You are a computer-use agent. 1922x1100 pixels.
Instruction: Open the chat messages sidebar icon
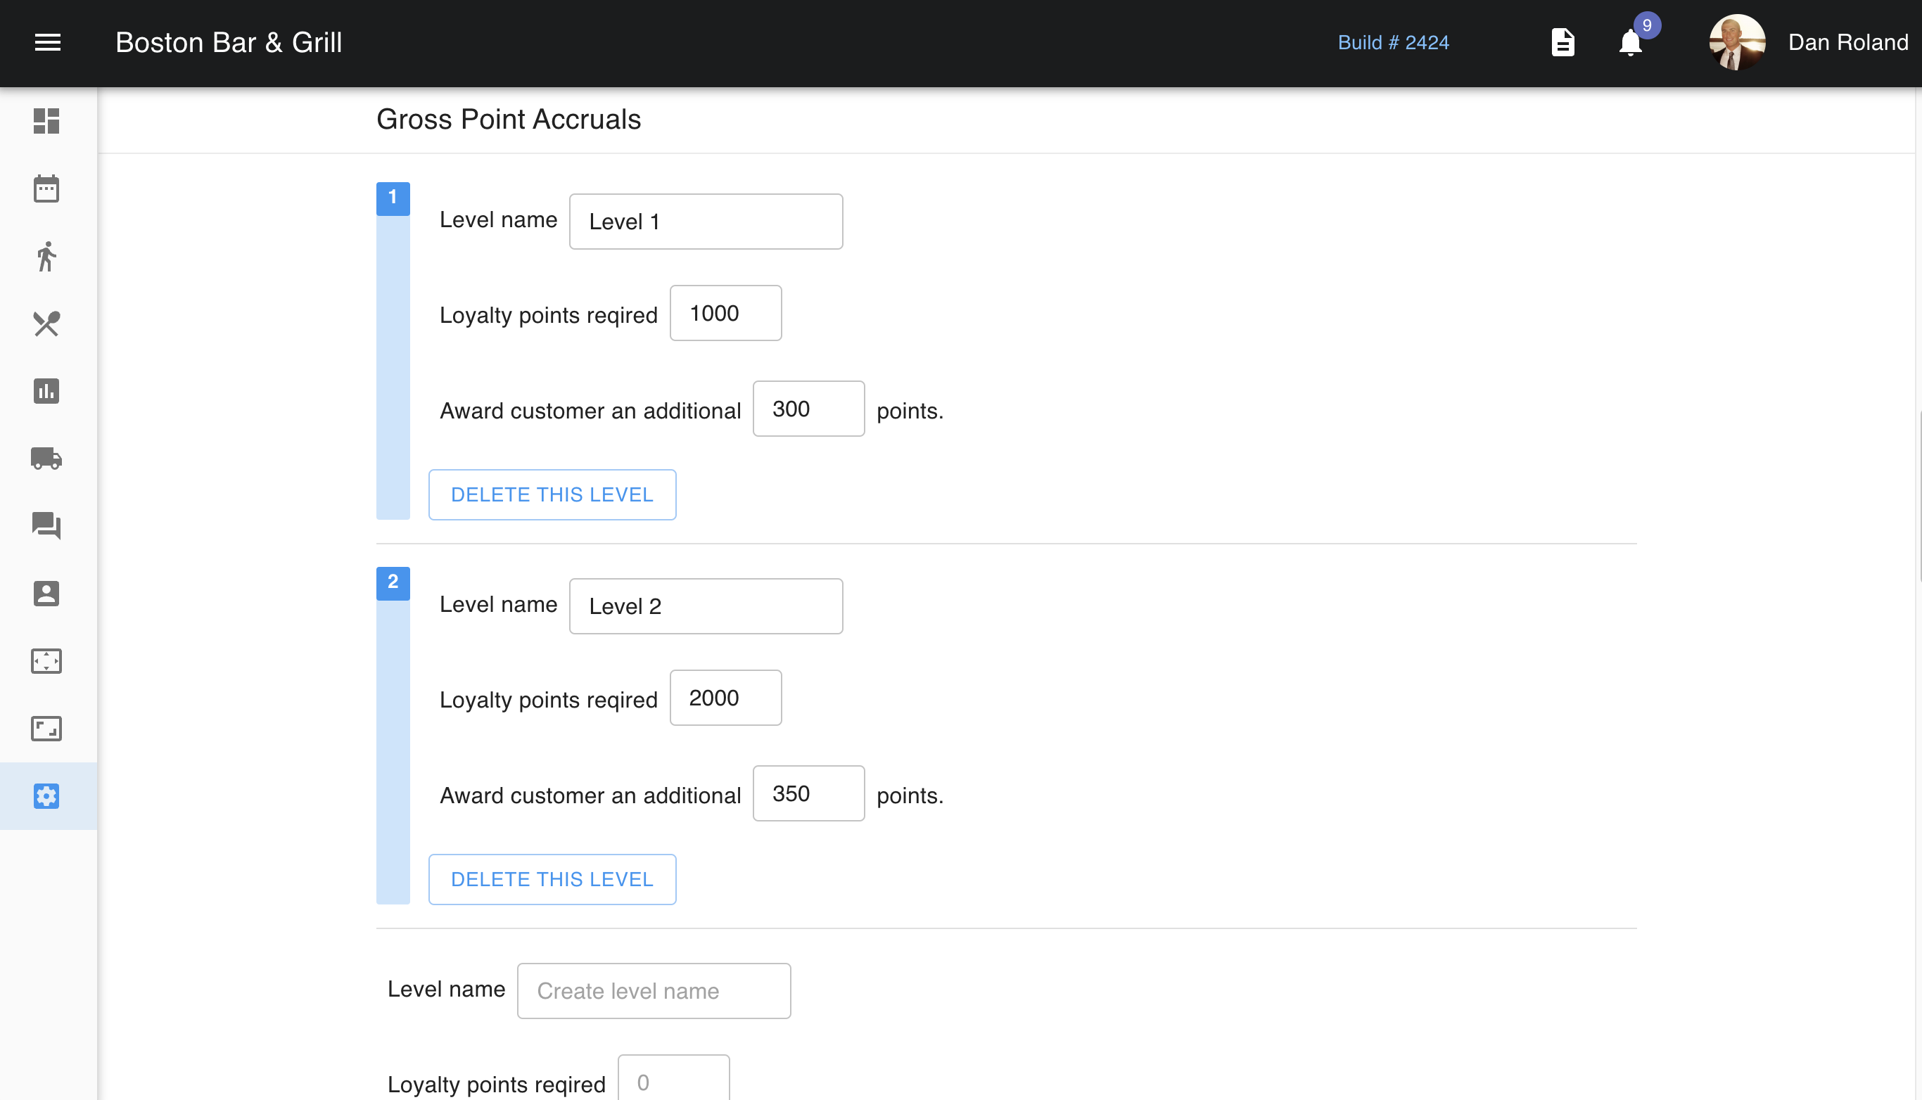[46, 526]
